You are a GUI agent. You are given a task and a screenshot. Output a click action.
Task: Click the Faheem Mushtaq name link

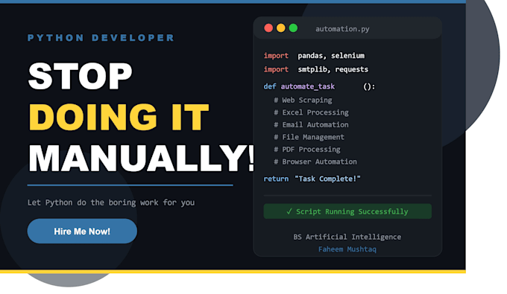coord(347,249)
